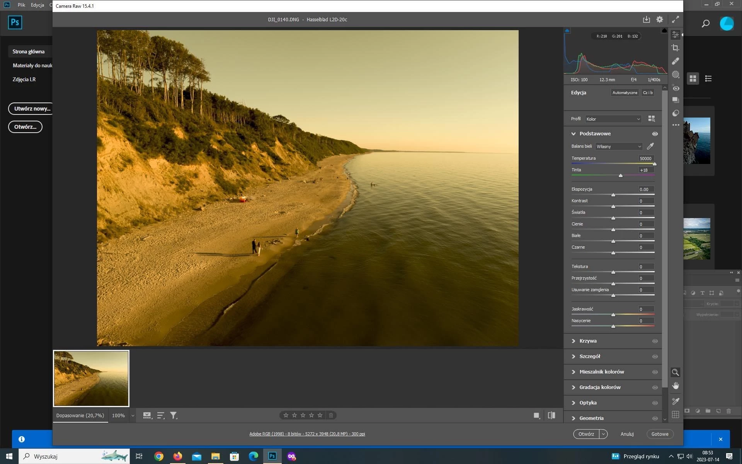This screenshot has height=464, width=742.
Task: Click the Gotowe button
Action: click(660, 434)
